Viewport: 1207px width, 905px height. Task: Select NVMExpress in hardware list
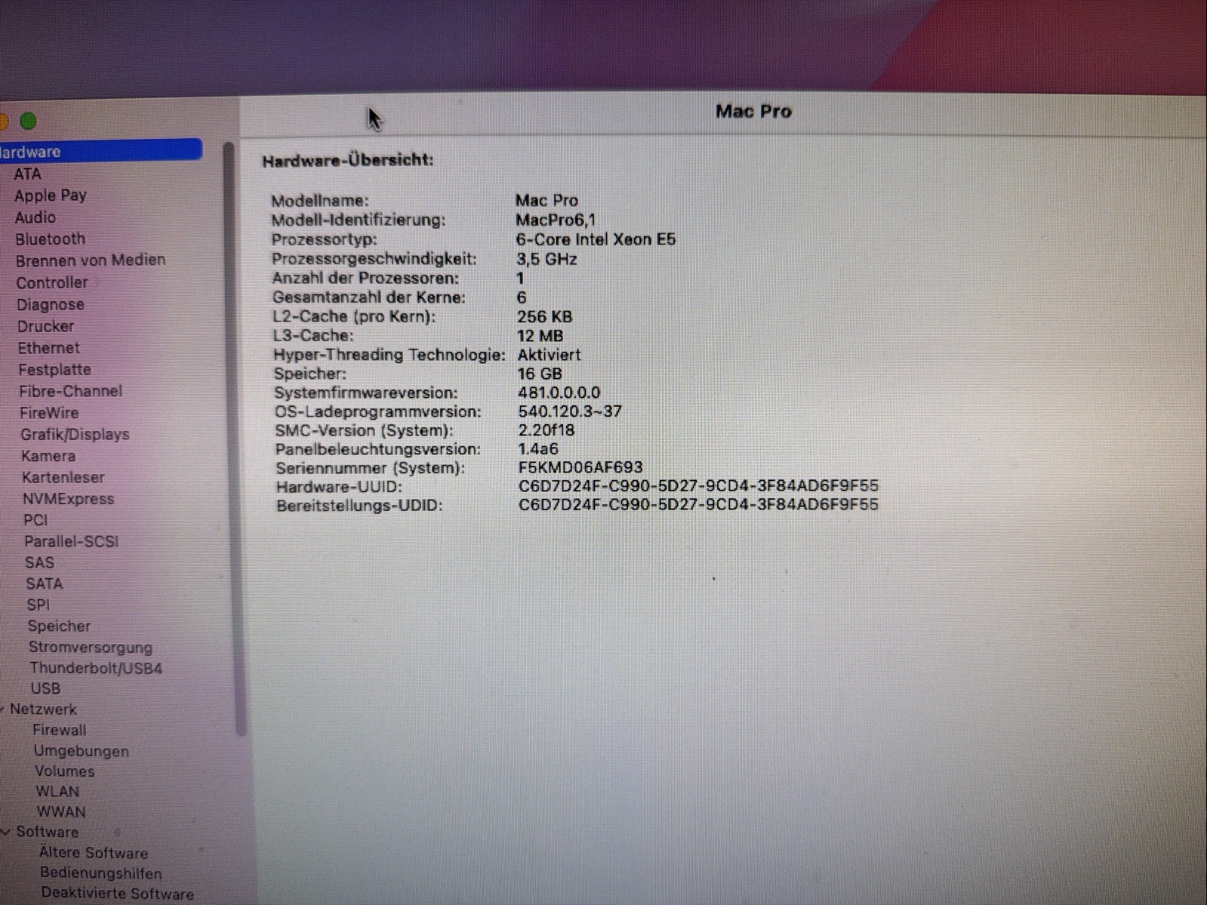tap(68, 499)
